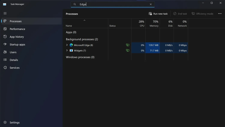Click the Startup apps gauge icon
The width and height of the screenshot is (225, 127).
tap(5, 44)
